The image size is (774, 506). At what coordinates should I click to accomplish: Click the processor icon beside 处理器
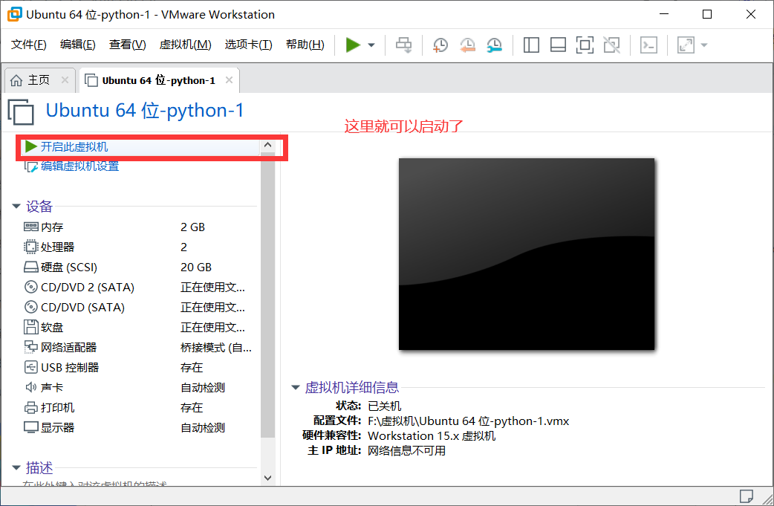pos(30,247)
